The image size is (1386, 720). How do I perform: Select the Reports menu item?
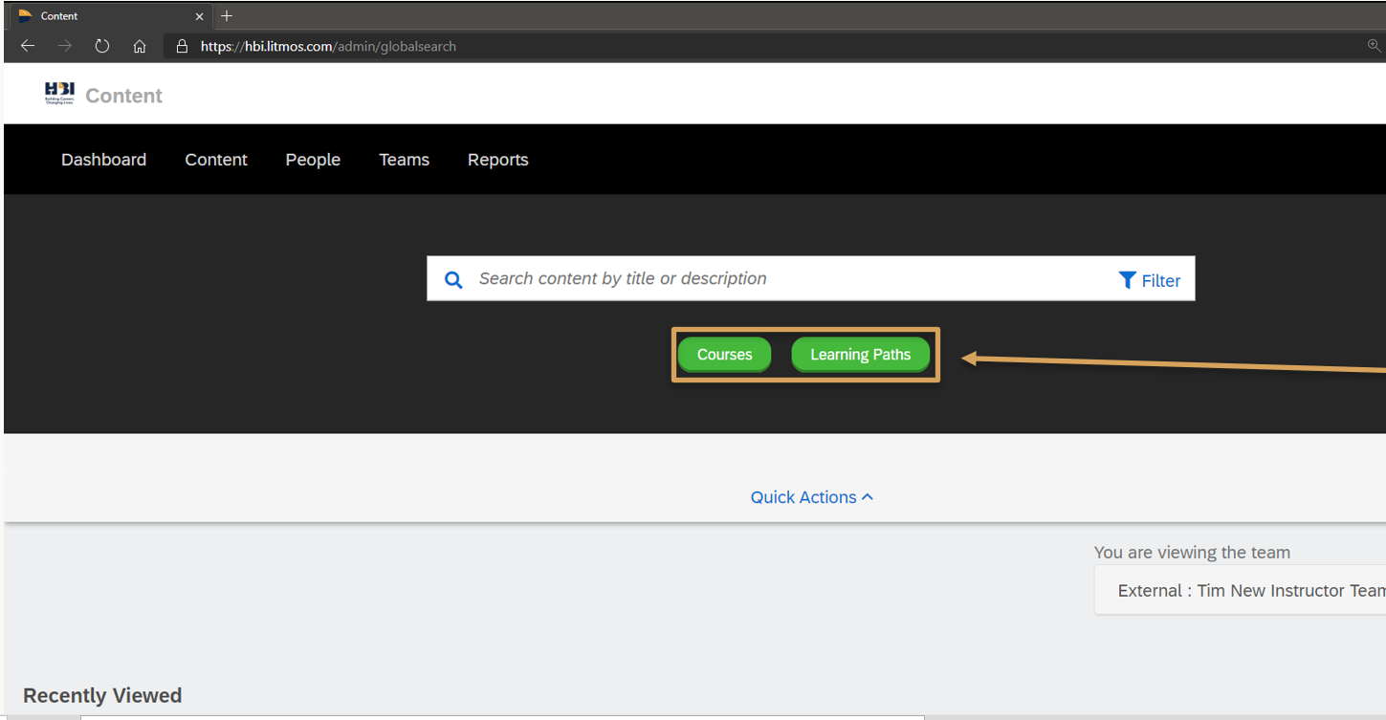[x=497, y=160]
